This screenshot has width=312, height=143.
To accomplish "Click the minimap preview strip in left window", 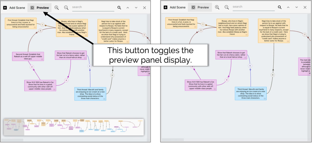I will click(74, 127).
